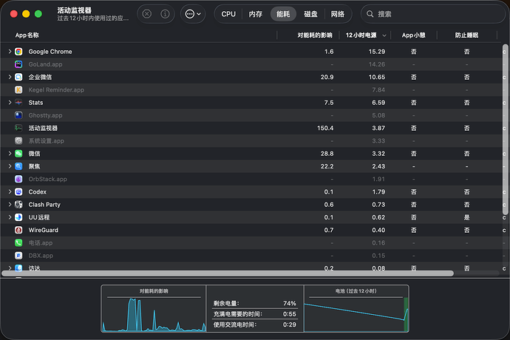Click the 活动监视器 row icon
Screen dimensions: 510x340
tap(18, 128)
